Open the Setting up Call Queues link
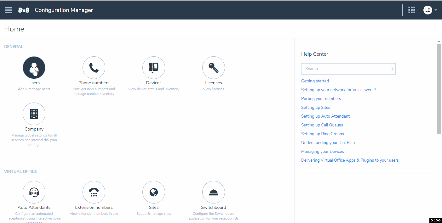The height and width of the screenshot is (223, 442). click(x=322, y=125)
